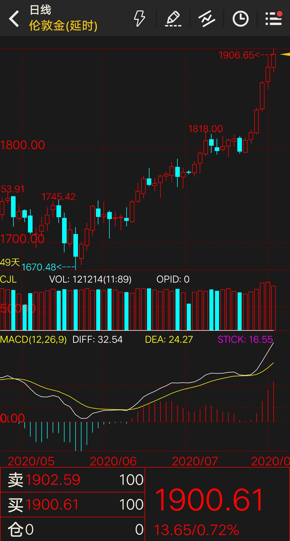The image size is (290, 541).
Task: Switch the CJL volume indicator label
Action: [x=8, y=279]
